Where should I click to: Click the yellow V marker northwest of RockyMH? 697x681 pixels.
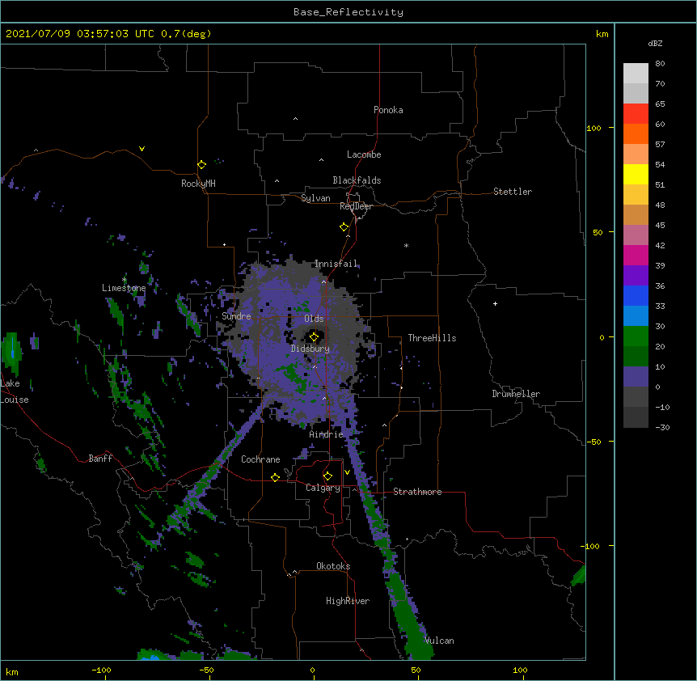click(x=142, y=149)
